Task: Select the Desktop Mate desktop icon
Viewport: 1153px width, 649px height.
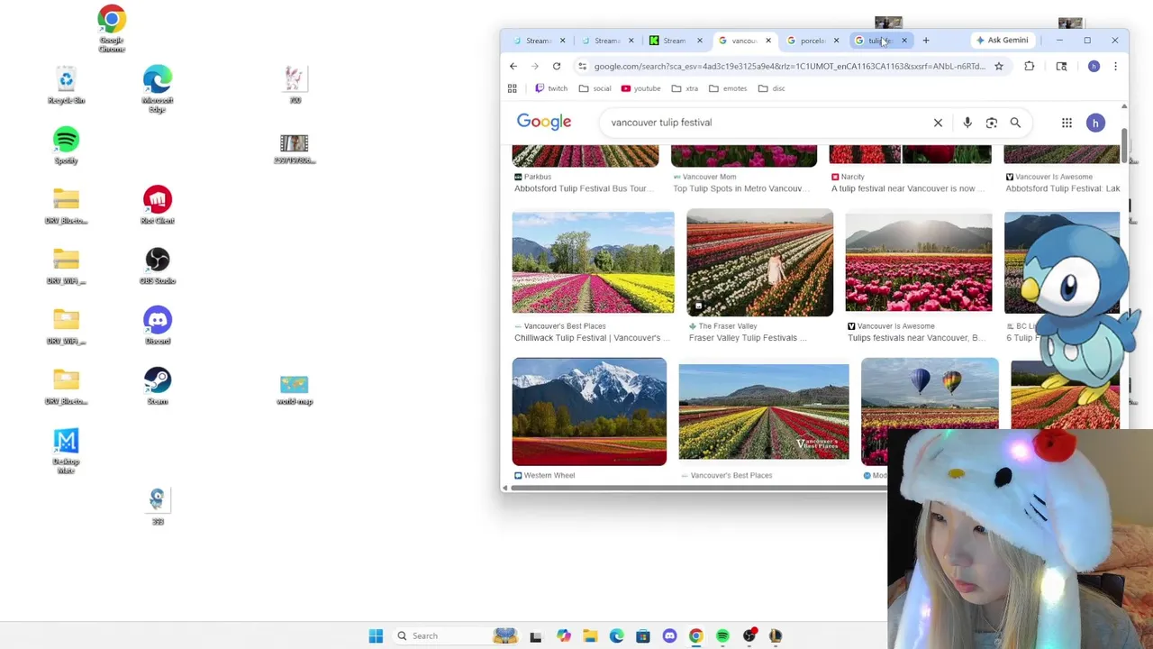Action: [66, 451]
